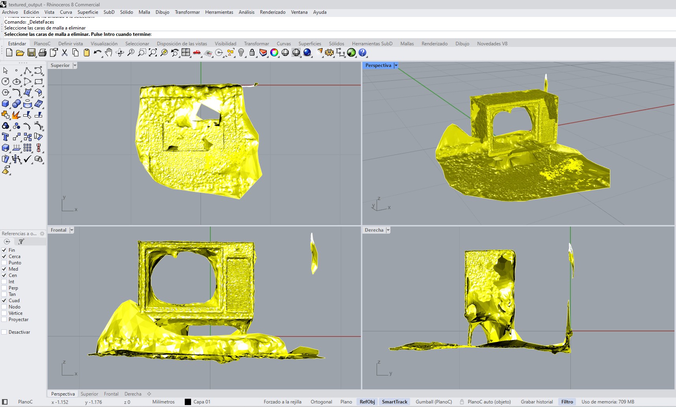Open the Frontal viewport title menu
The image size is (676, 407).
(72, 230)
